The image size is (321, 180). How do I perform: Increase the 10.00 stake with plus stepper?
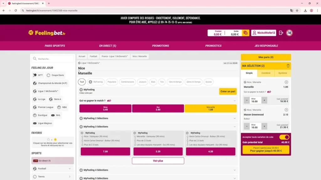[264, 99]
